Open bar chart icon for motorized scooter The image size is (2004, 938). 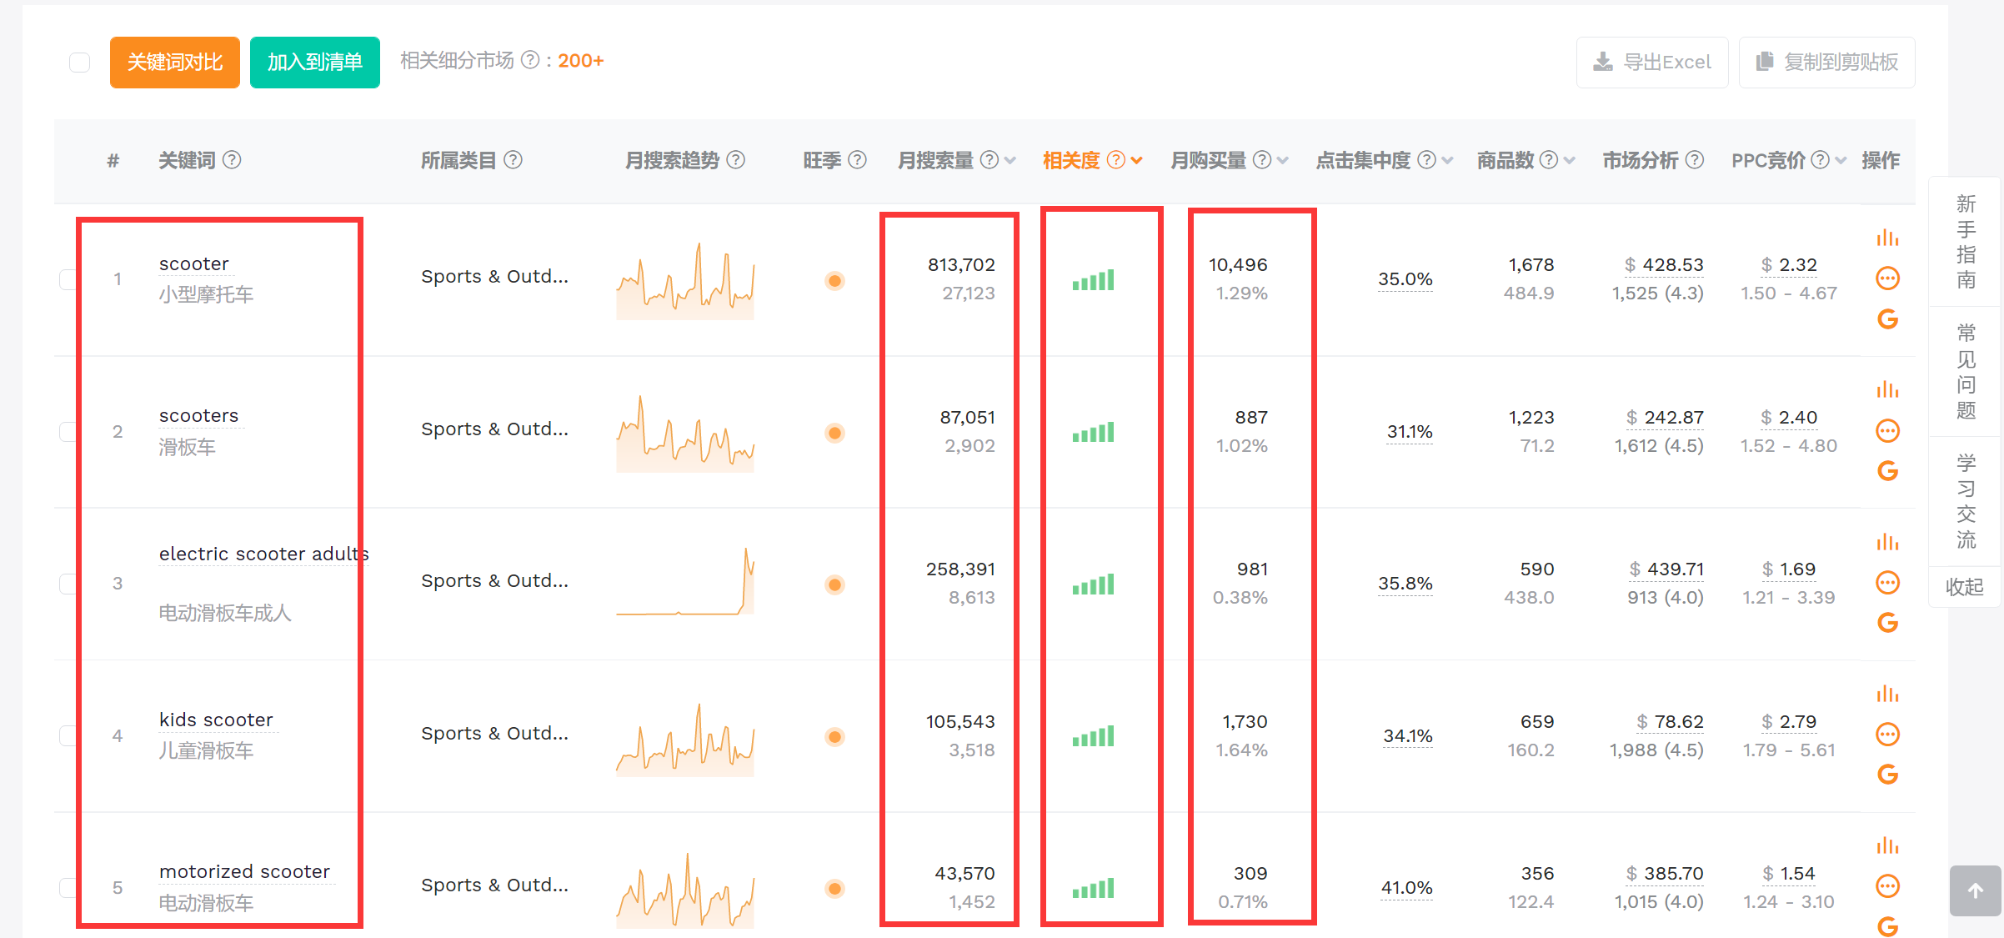(1887, 846)
